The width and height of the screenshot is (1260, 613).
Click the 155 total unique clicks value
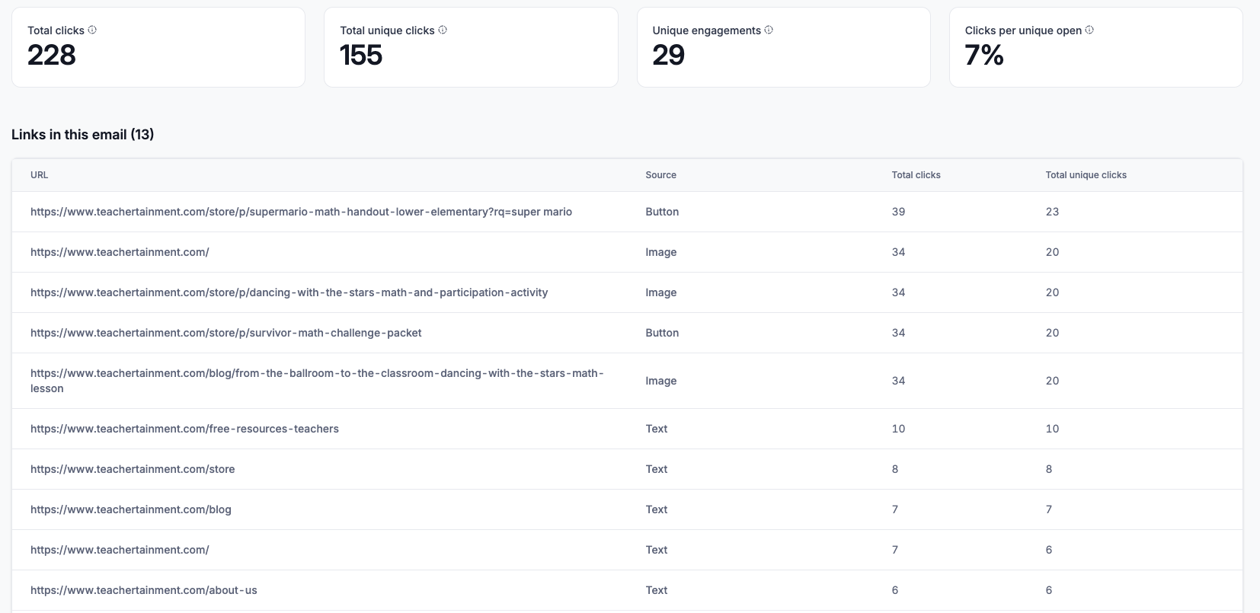(361, 56)
